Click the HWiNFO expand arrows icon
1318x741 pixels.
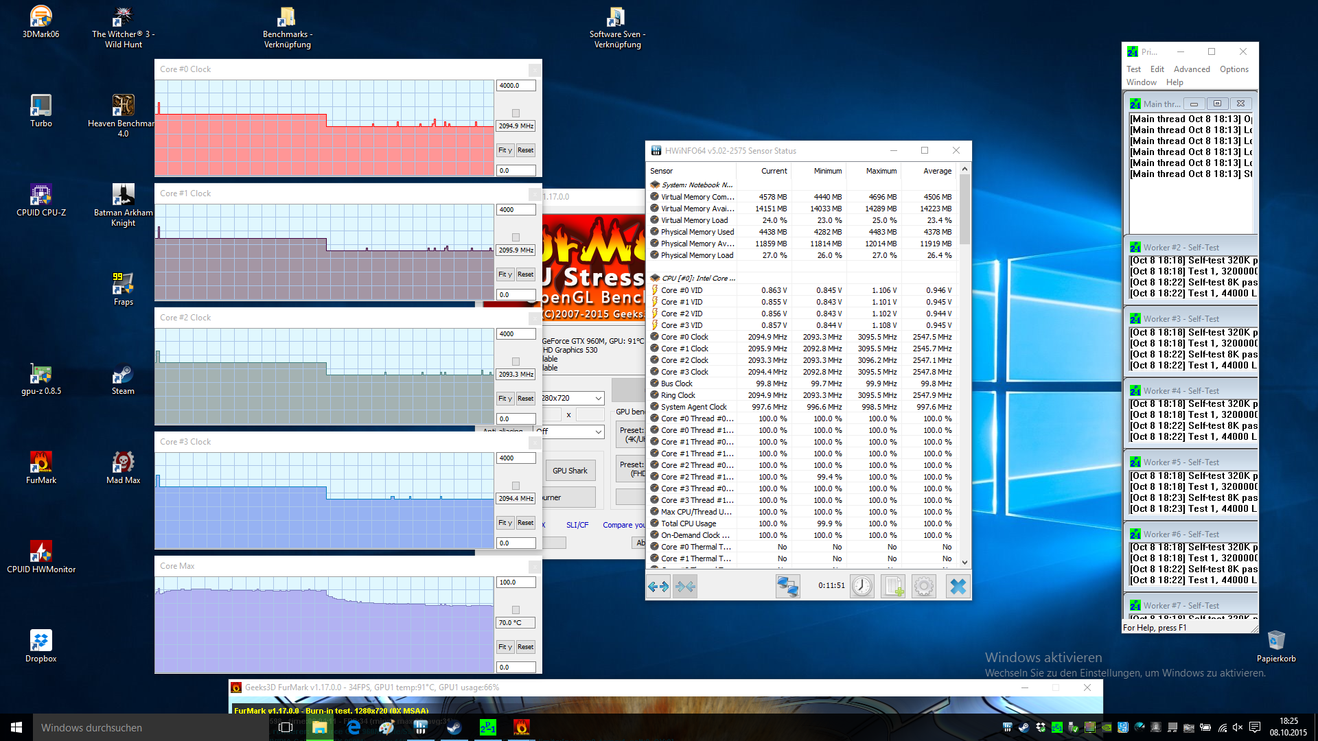pos(658,586)
